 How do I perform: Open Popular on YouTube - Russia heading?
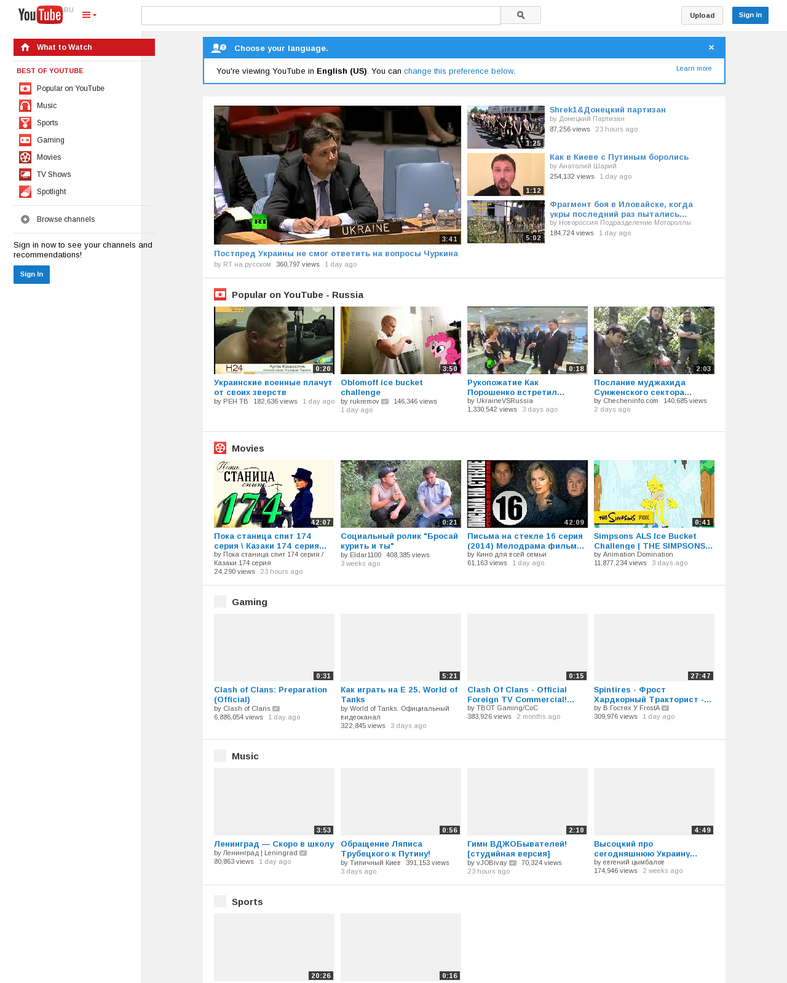coord(298,295)
